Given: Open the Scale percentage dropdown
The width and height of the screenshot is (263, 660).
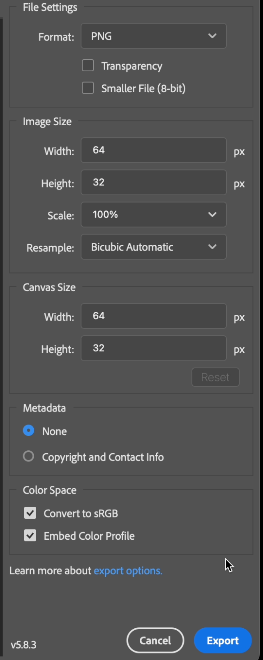Looking at the screenshot, I should 153,215.
